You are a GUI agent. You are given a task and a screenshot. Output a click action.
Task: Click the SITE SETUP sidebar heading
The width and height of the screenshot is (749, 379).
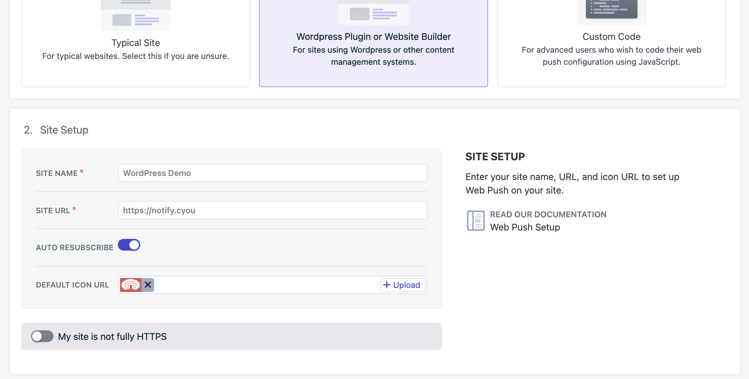click(495, 157)
